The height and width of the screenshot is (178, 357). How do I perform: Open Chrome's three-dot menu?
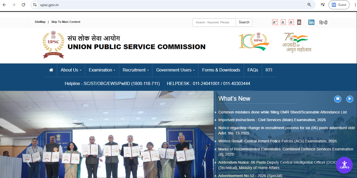355,5
